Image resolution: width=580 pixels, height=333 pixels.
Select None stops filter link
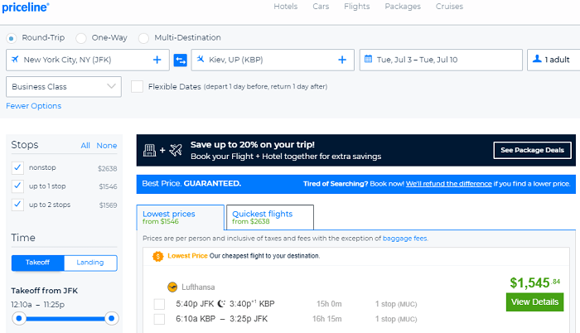click(107, 146)
